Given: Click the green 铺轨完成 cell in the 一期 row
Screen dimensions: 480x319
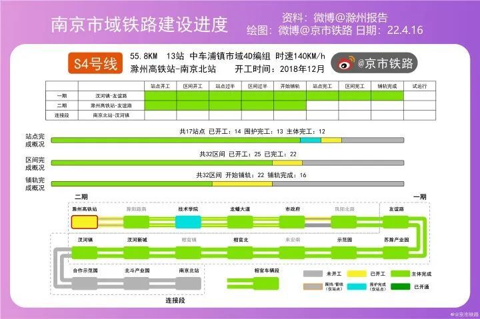Looking at the screenshot, I should point(387,96).
